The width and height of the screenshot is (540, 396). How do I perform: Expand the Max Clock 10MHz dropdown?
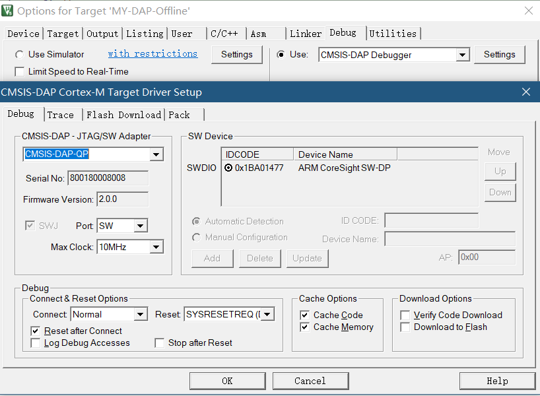(156, 247)
